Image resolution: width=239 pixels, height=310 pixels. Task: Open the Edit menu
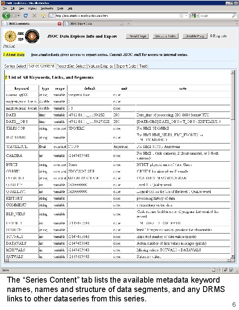pyautogui.click(x=13, y=8)
